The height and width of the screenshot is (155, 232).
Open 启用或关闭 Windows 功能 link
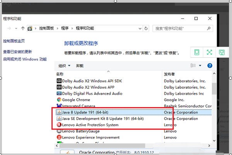[25, 59]
